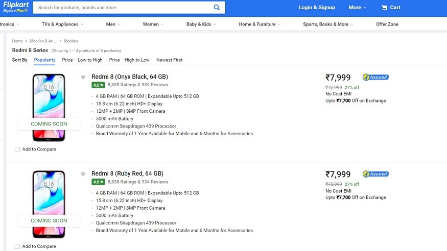The height and width of the screenshot is (251, 447).
Task: Click 8,838 Ratings & 934 Reviews for Onyx Black
Action: tap(138, 85)
